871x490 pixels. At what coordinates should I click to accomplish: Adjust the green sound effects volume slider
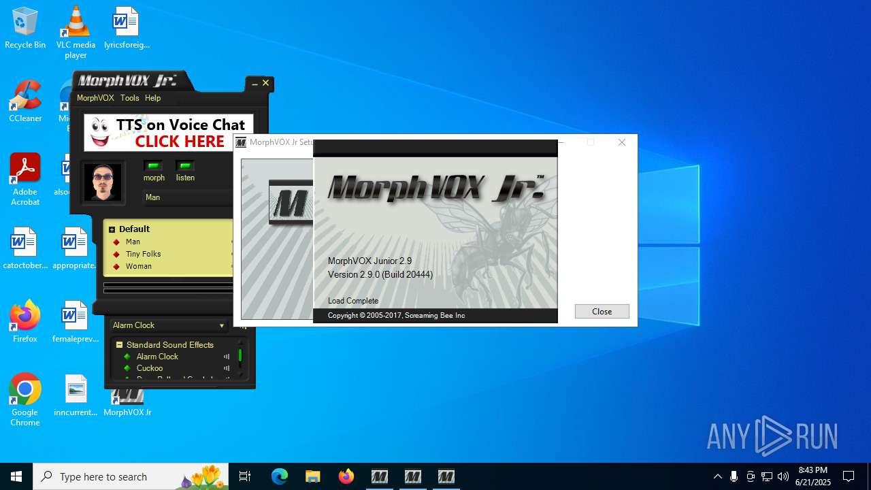[240, 356]
